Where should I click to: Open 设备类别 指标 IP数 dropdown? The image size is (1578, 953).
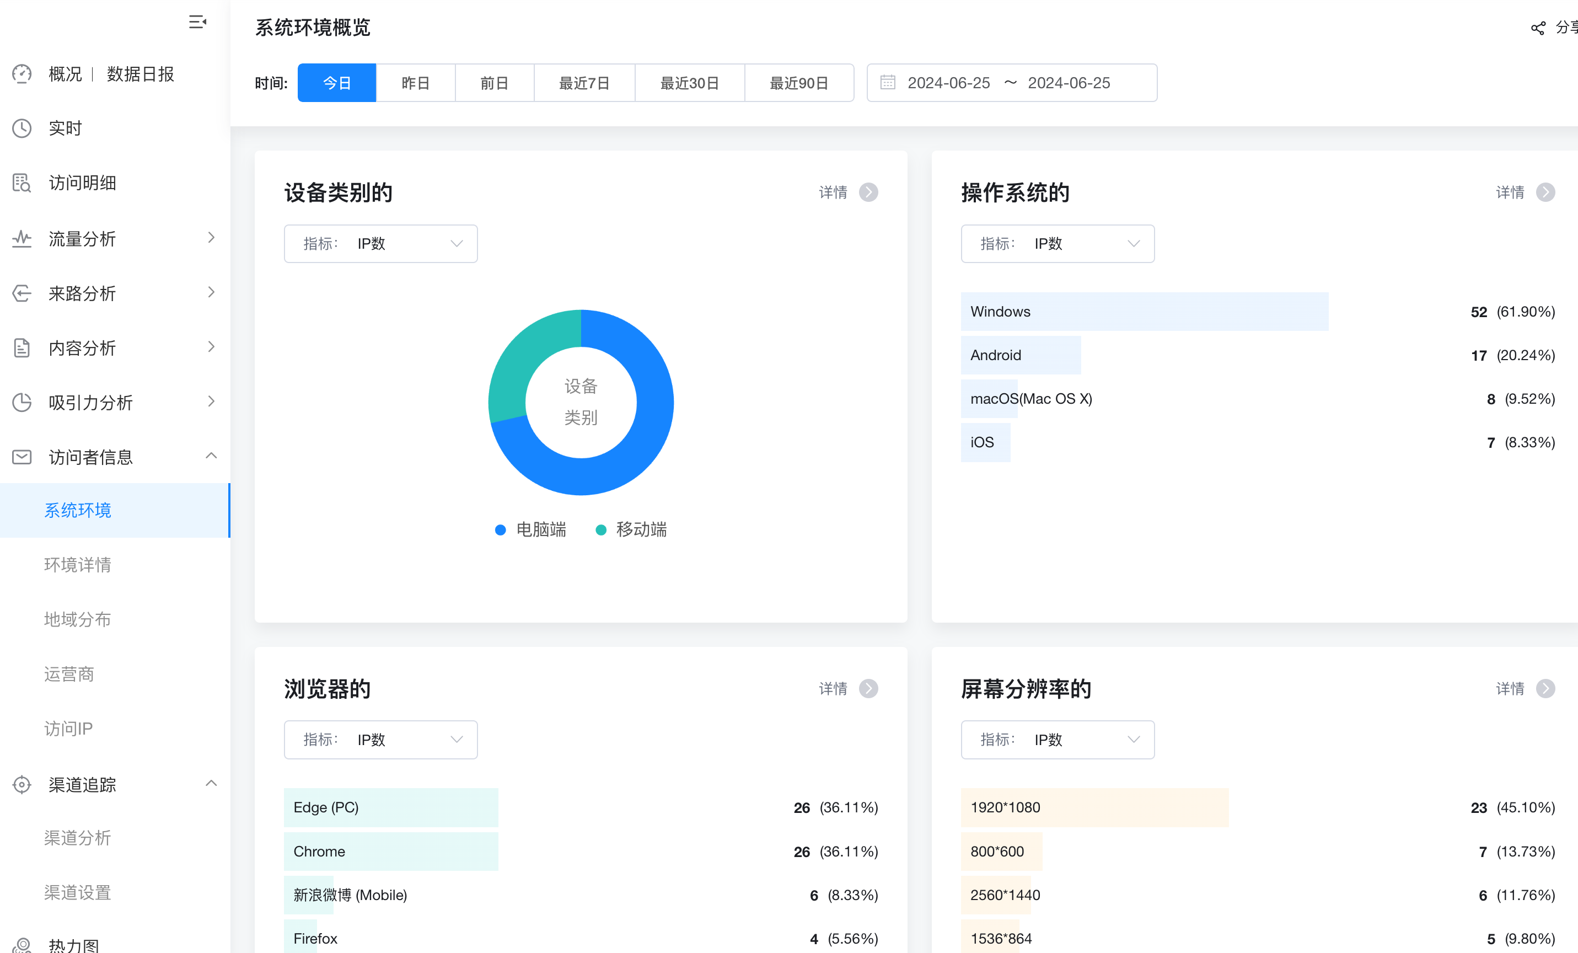click(x=380, y=243)
